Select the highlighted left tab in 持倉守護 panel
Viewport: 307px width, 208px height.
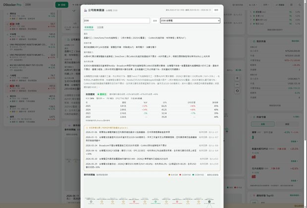pos(263,124)
